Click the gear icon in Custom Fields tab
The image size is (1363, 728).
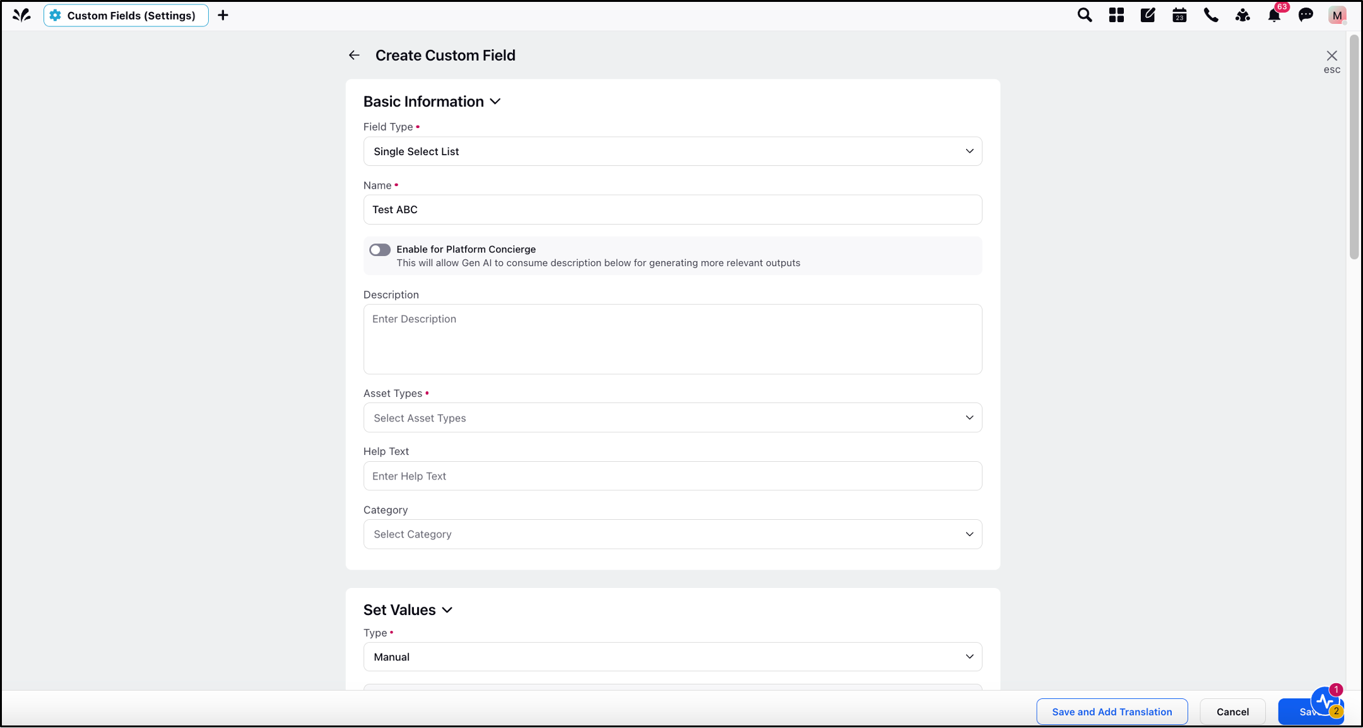coord(56,15)
